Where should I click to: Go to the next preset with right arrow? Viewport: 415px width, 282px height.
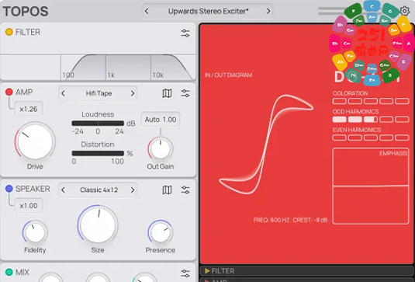(268, 11)
